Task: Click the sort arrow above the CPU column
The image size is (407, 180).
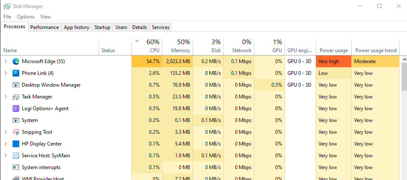Action: 137,41
